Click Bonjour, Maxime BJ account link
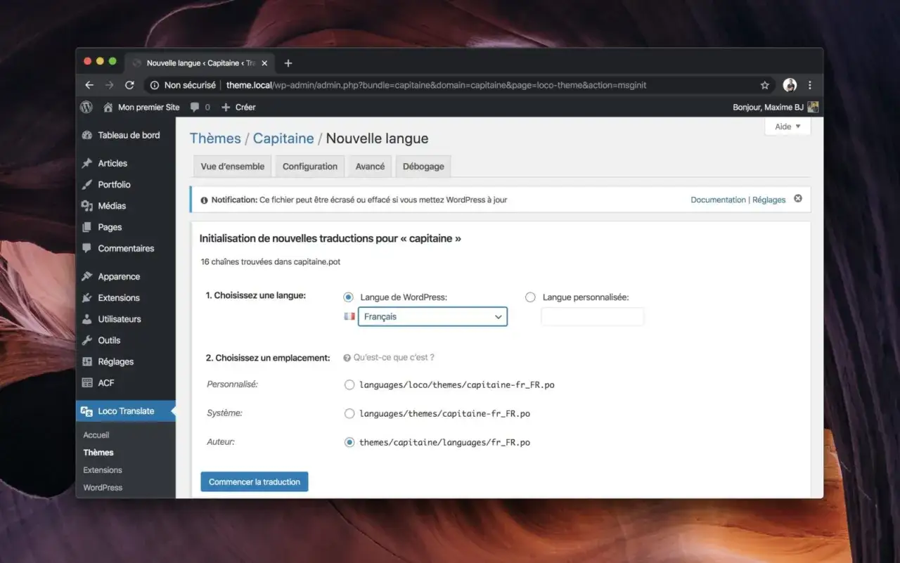The height and width of the screenshot is (563, 900). (769, 108)
